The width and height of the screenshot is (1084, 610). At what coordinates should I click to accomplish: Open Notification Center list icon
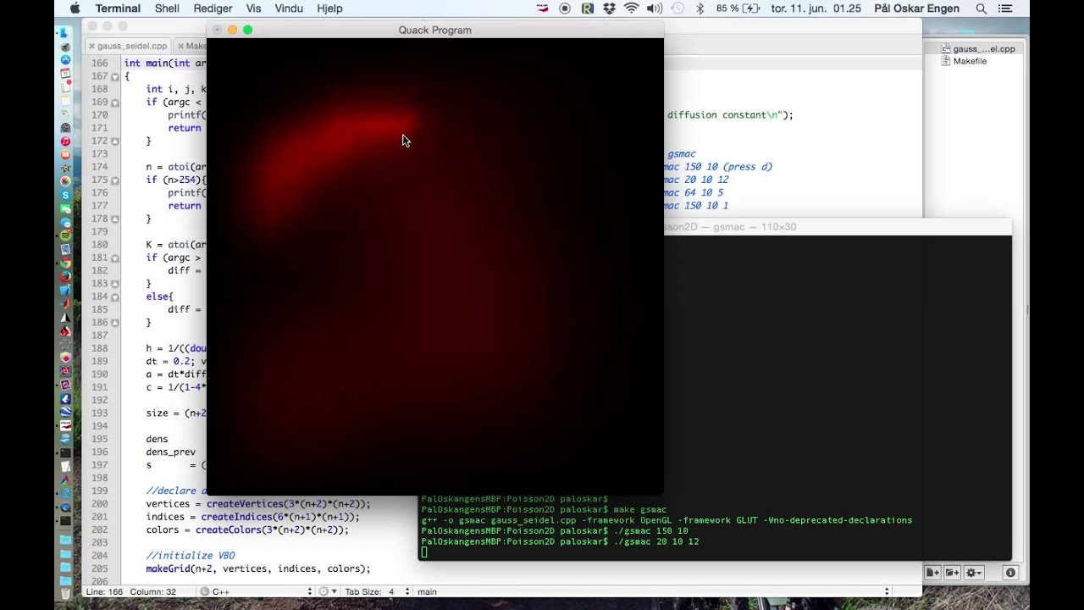coord(1007,8)
